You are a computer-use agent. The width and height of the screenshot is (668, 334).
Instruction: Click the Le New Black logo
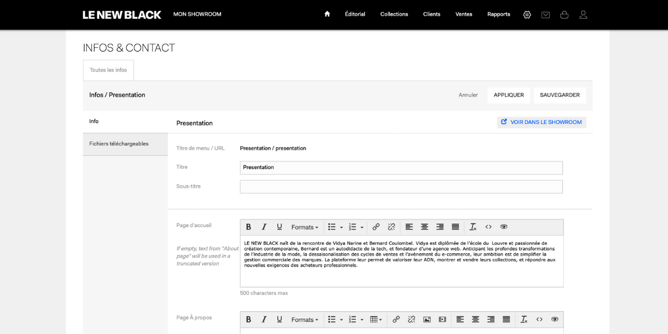(x=122, y=14)
